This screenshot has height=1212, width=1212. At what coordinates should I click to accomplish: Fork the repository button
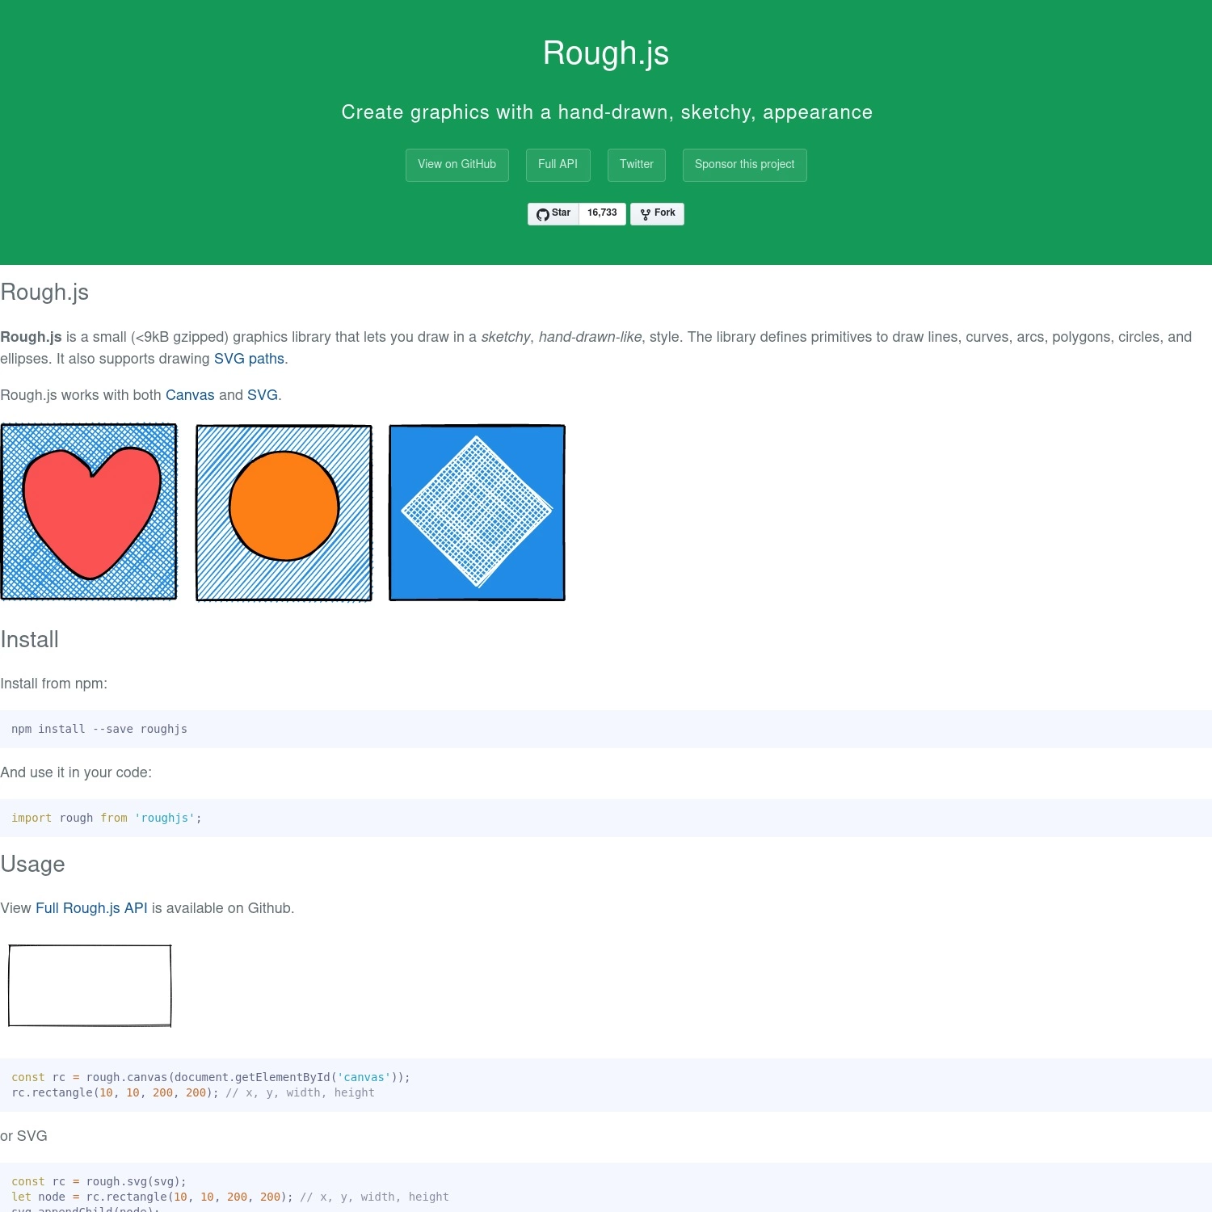click(x=657, y=213)
